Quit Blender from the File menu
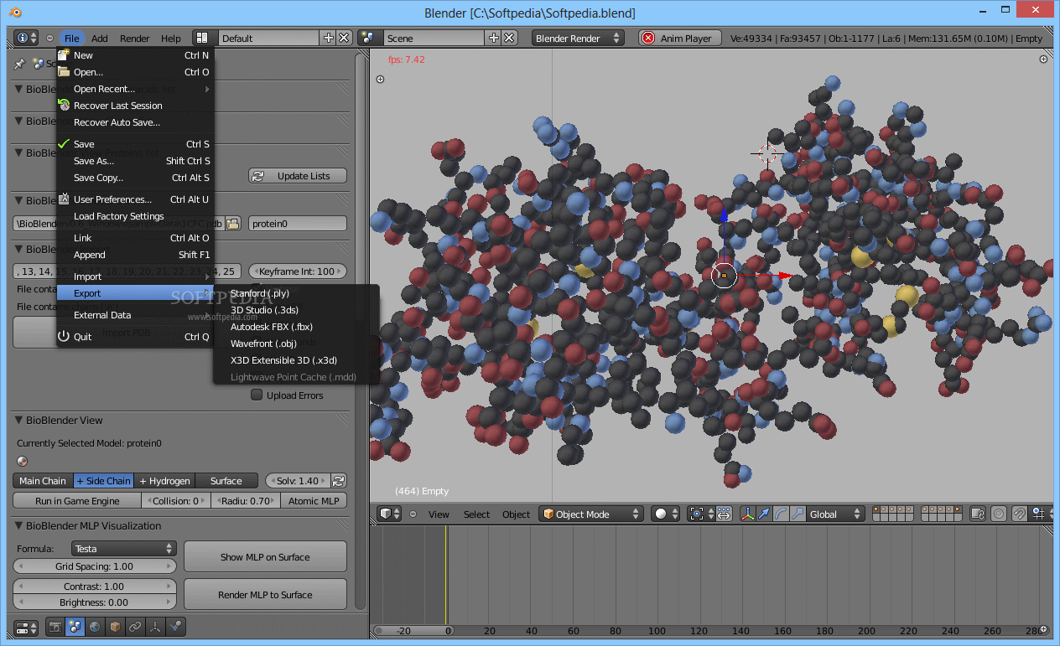Viewport: 1060px width, 646px height. tap(135, 337)
